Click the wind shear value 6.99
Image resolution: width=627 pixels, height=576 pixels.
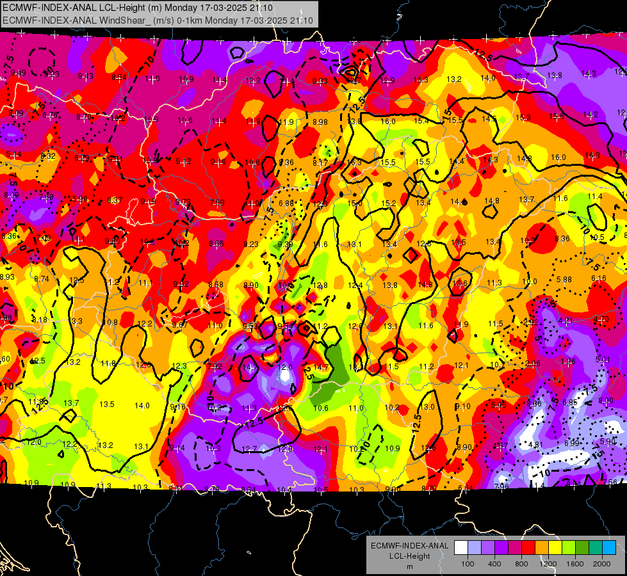click(572, 443)
